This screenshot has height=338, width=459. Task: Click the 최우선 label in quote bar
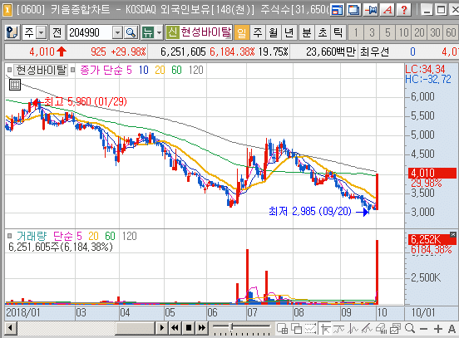coord(375,52)
